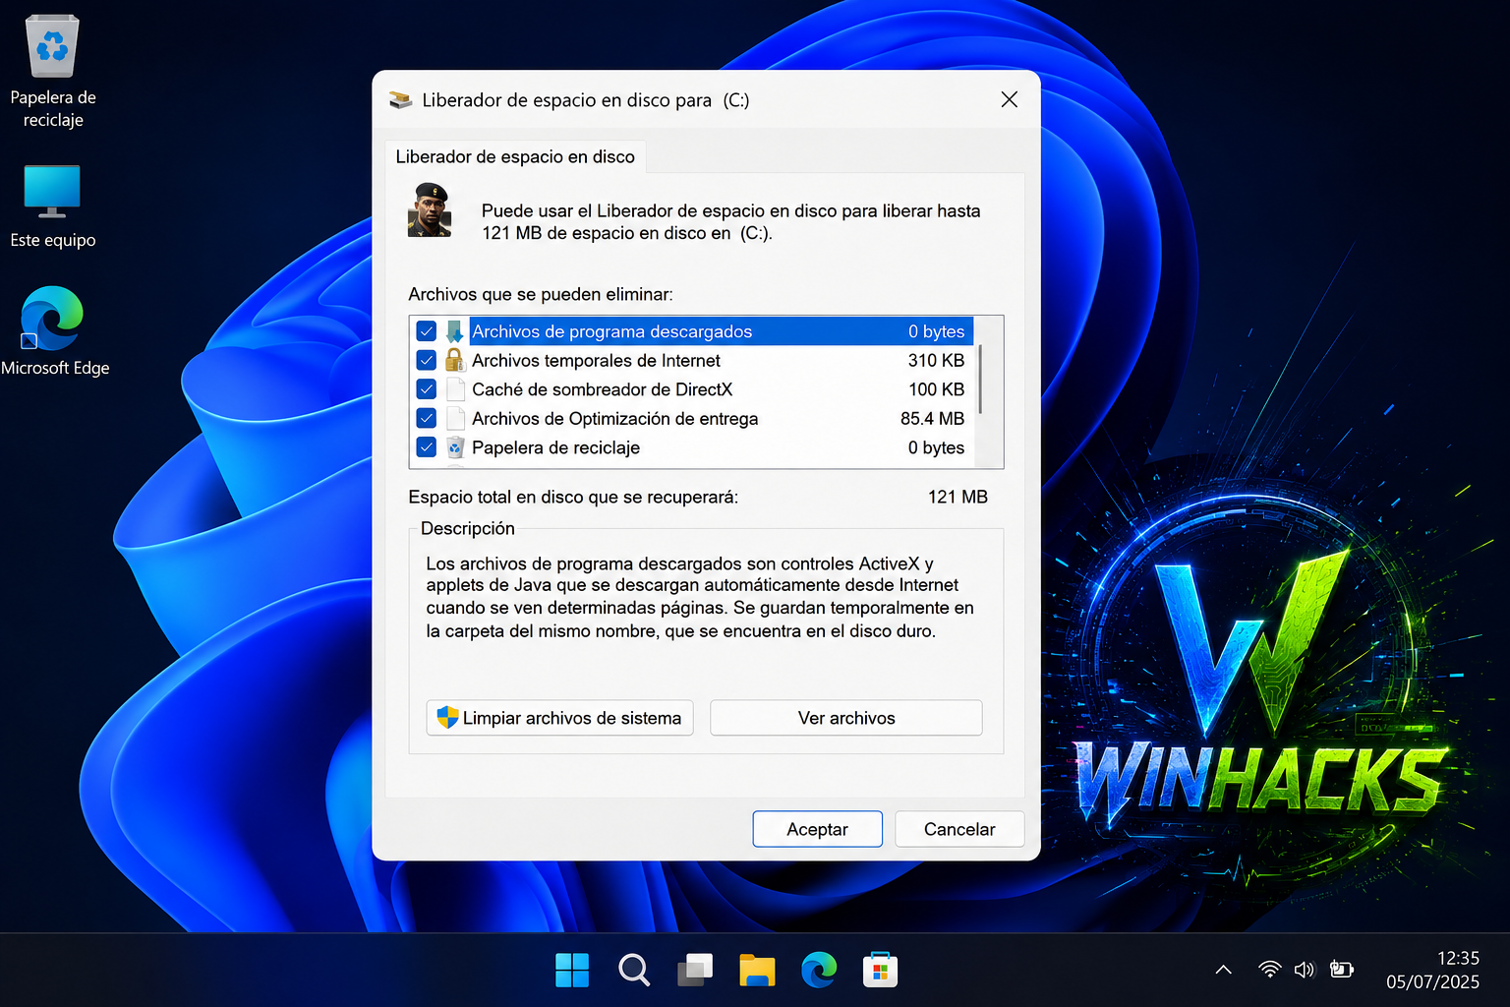Image resolution: width=1510 pixels, height=1007 pixels.
Task: Launch Microsoft Edge from the taskbar
Action: [x=819, y=971]
